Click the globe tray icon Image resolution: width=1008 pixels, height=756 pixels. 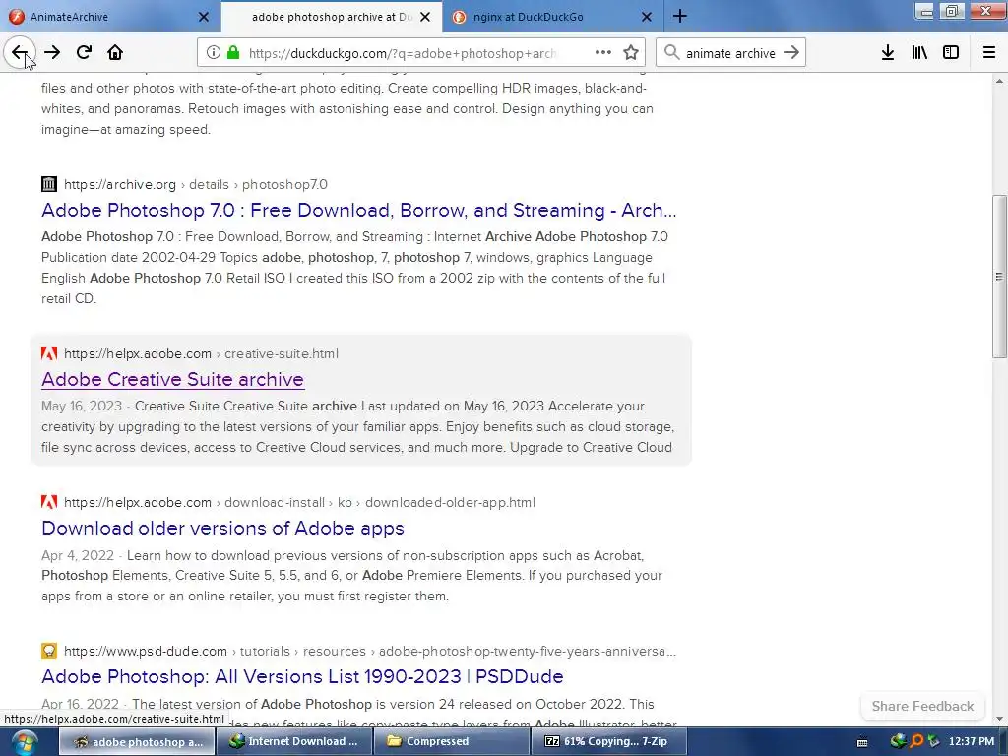(x=898, y=741)
